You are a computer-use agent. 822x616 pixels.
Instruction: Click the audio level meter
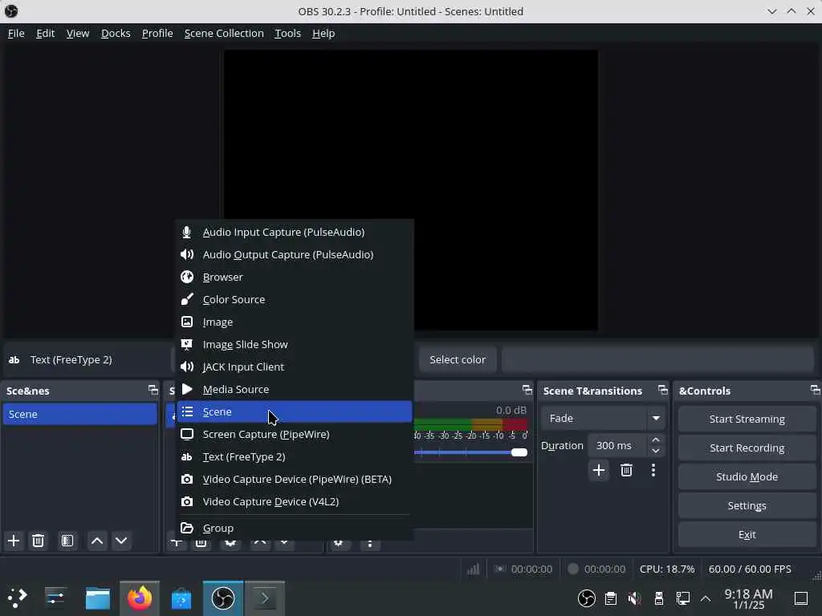(470, 423)
